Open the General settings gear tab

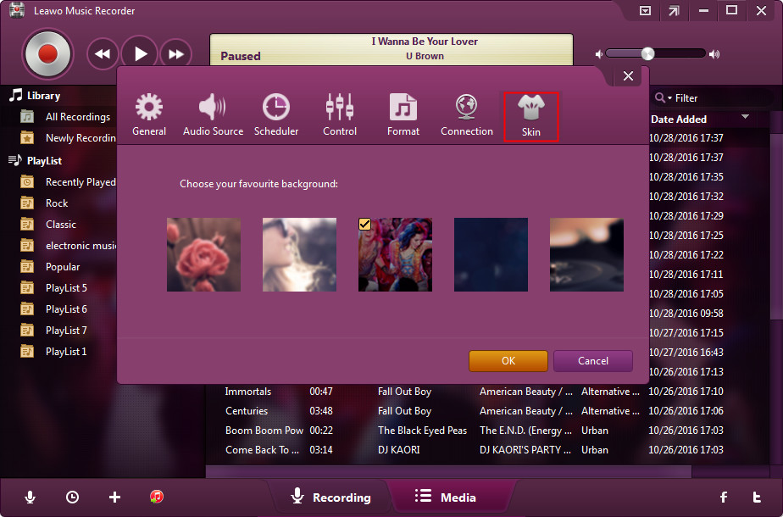click(x=149, y=114)
